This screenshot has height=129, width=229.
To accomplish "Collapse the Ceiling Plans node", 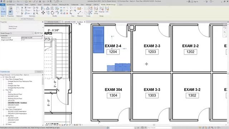I will click(4, 116).
